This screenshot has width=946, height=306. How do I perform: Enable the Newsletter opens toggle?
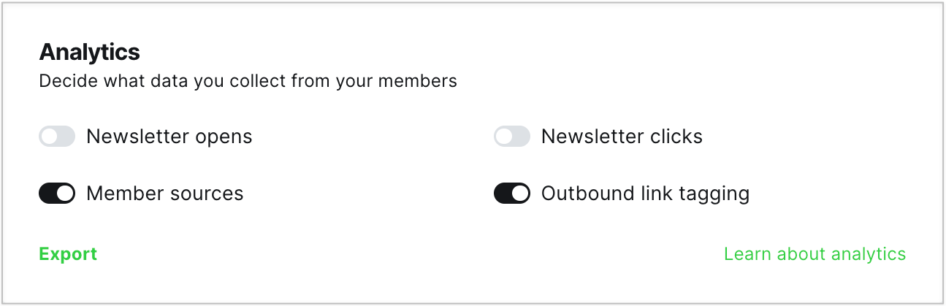(57, 137)
